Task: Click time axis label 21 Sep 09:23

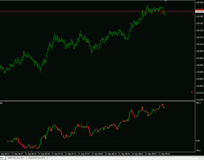Action: pos(164,154)
